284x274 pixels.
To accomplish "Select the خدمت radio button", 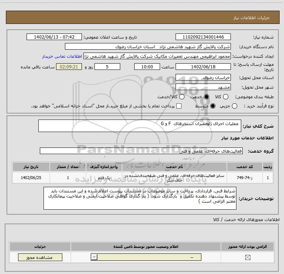I will coord(206,97).
